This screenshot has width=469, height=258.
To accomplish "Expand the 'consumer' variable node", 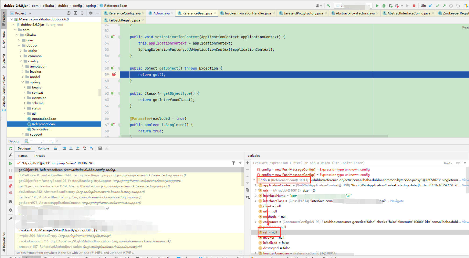I will pyautogui.click(x=255, y=222).
